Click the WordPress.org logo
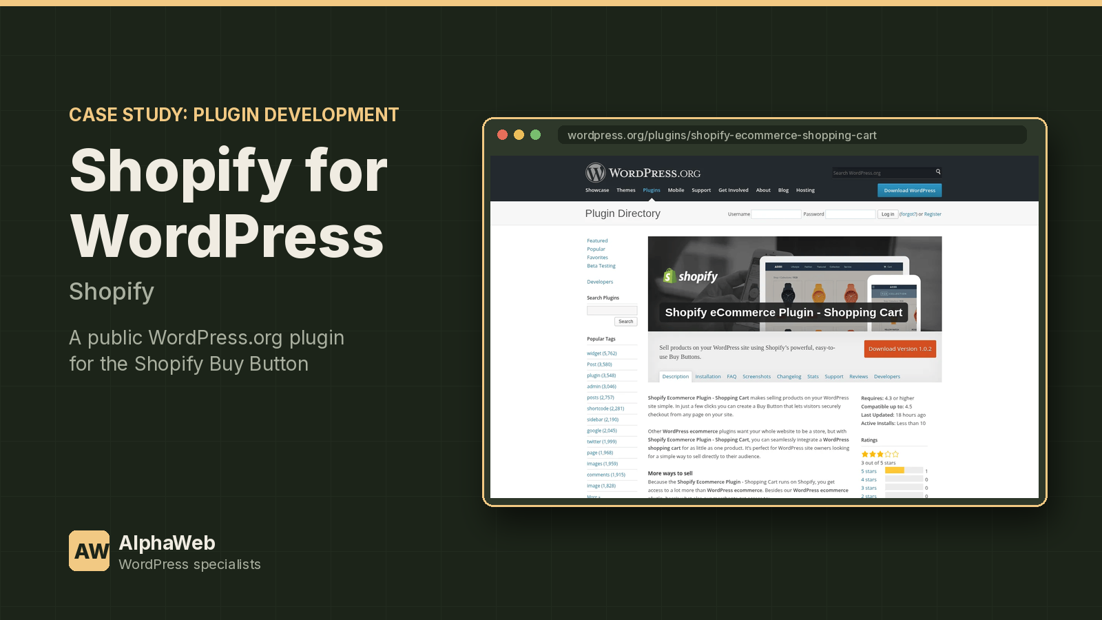 click(x=643, y=173)
